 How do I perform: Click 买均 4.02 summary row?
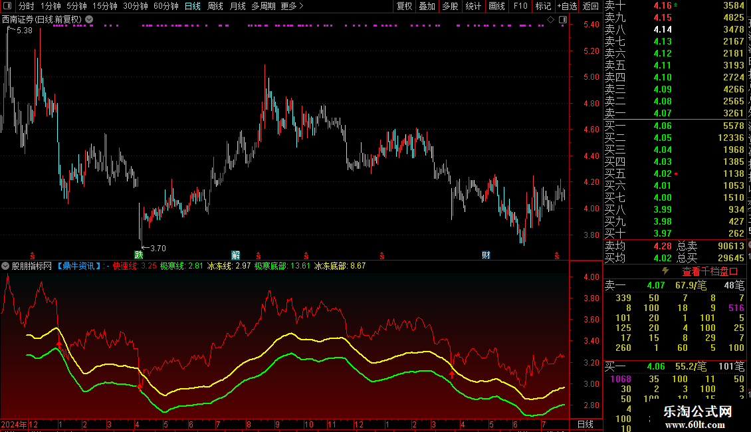638,258
